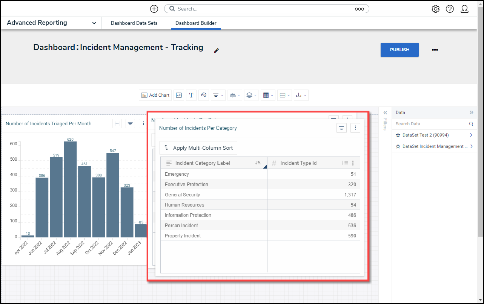Open the color palette theme icon

(x=204, y=95)
